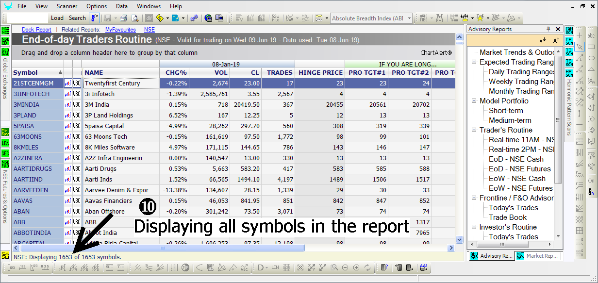Click the 52w Hi/Lo toolbar icon

point(275,18)
